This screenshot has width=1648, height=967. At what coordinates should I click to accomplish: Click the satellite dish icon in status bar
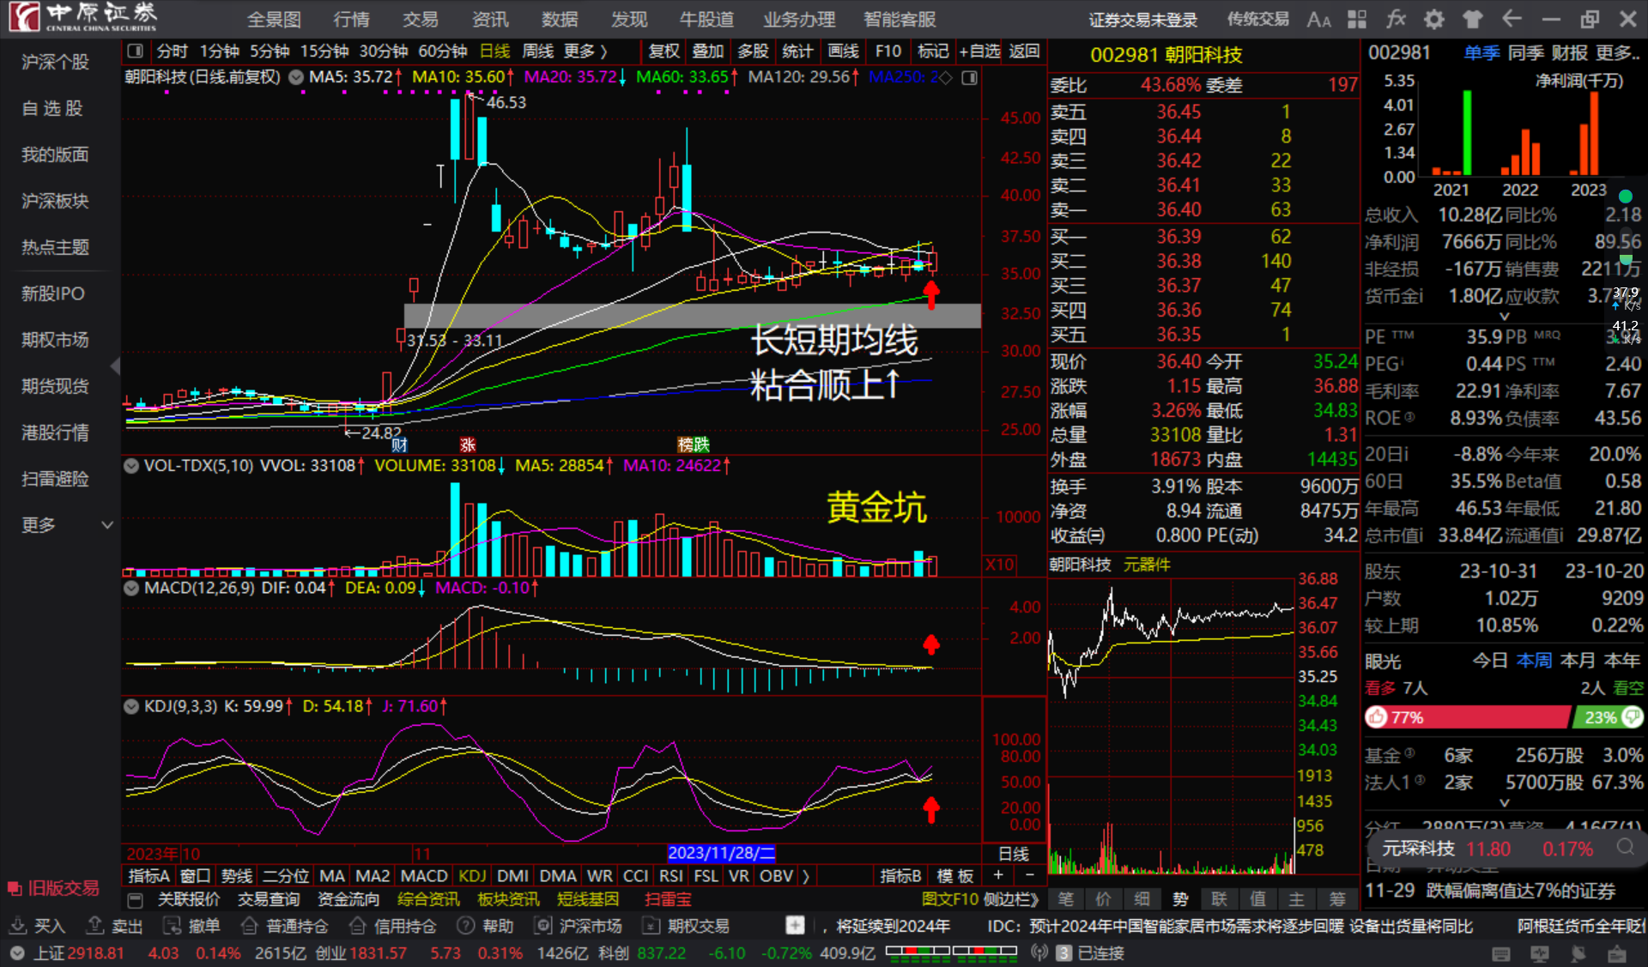[1578, 953]
